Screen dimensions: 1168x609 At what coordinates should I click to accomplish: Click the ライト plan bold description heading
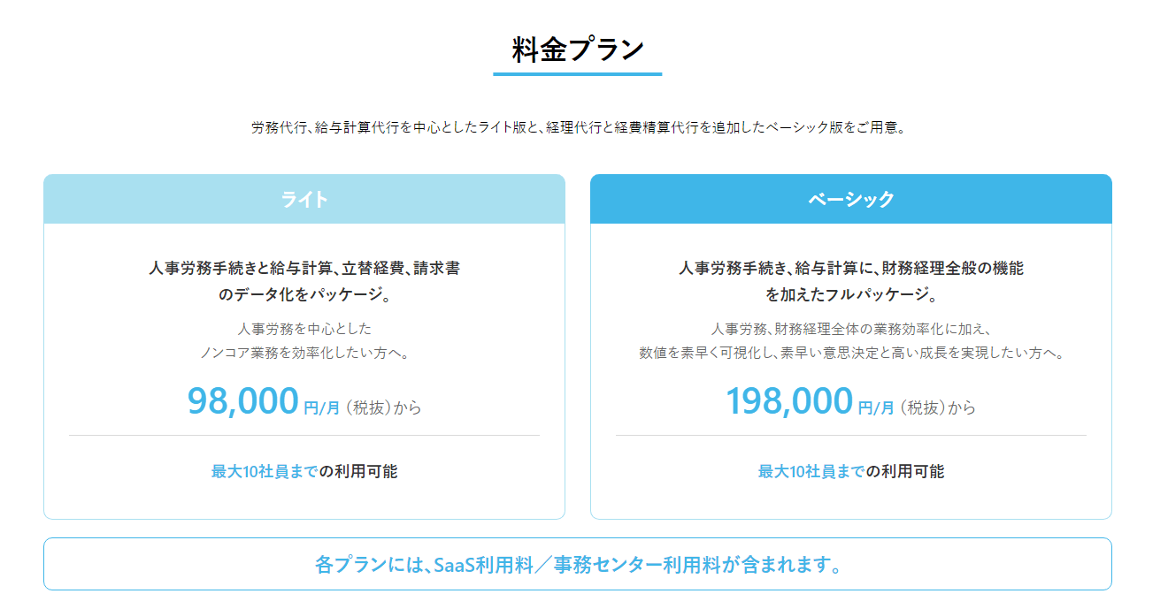304,281
